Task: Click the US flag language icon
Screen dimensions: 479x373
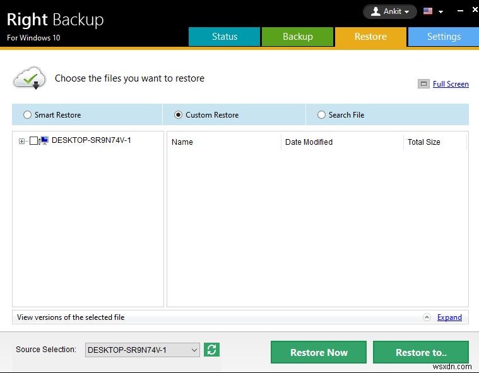Action: click(x=428, y=11)
